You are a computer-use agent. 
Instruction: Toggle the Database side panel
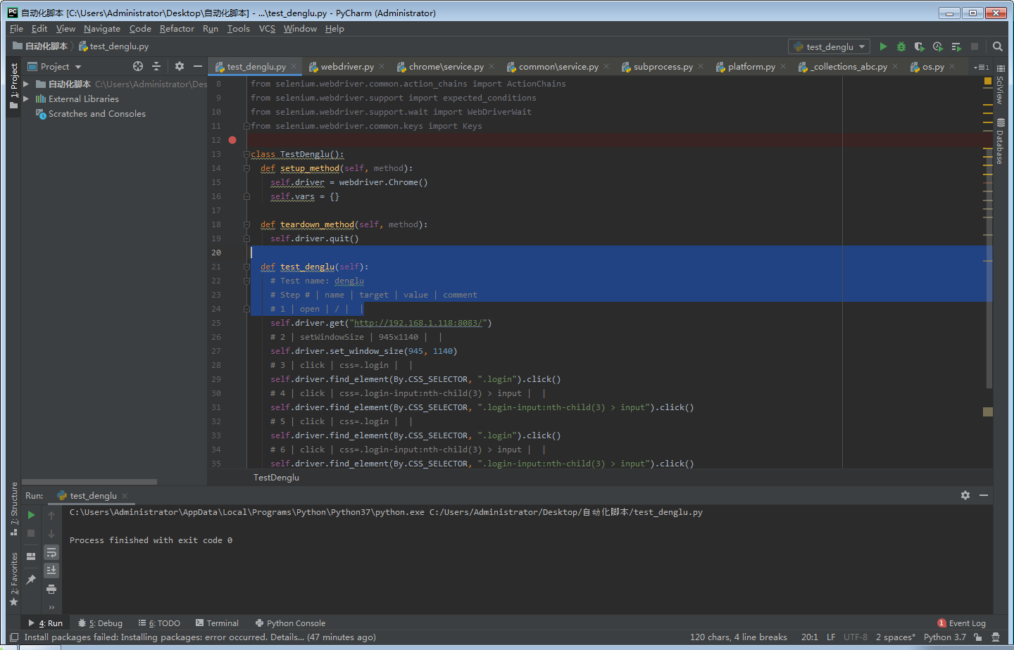[1001, 141]
